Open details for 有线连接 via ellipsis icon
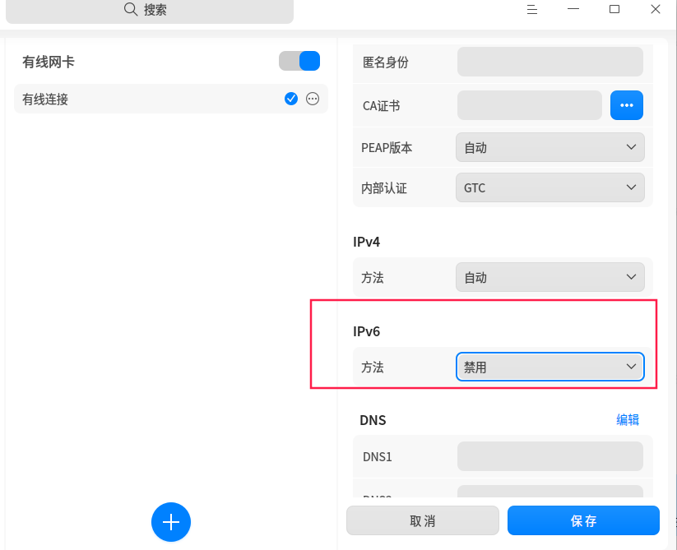This screenshot has width=677, height=550. tap(313, 99)
